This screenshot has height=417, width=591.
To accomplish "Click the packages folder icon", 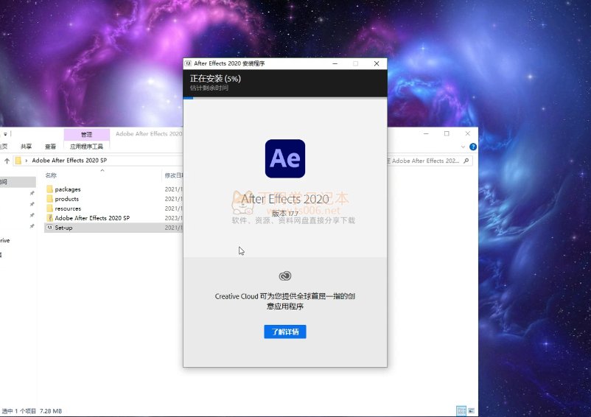I will coord(50,189).
